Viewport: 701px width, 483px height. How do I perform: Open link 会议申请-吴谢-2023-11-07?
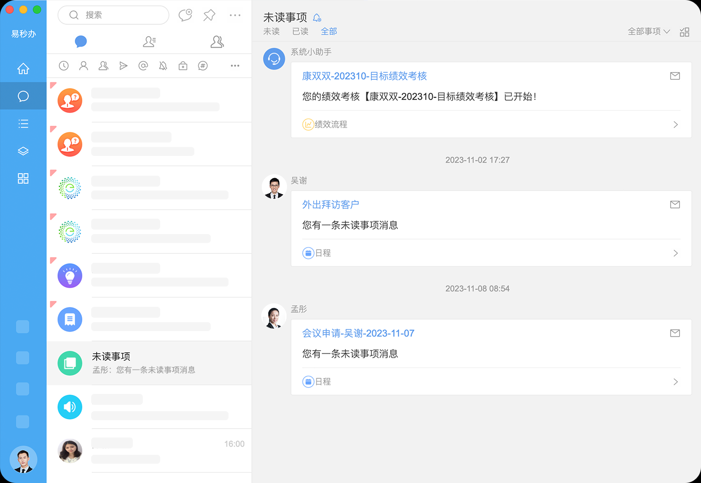pos(358,333)
